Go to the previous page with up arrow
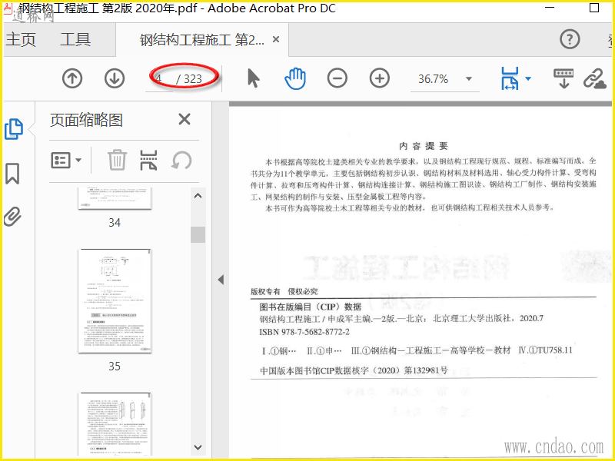Viewport: 615px width, 461px height. click(72, 78)
